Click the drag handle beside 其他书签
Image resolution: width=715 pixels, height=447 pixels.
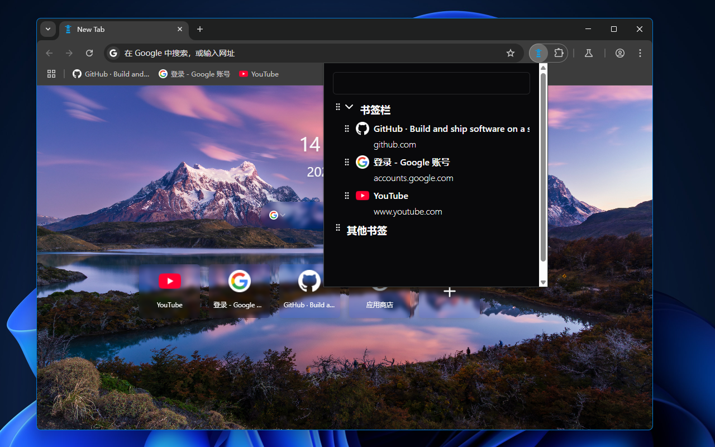337,227
